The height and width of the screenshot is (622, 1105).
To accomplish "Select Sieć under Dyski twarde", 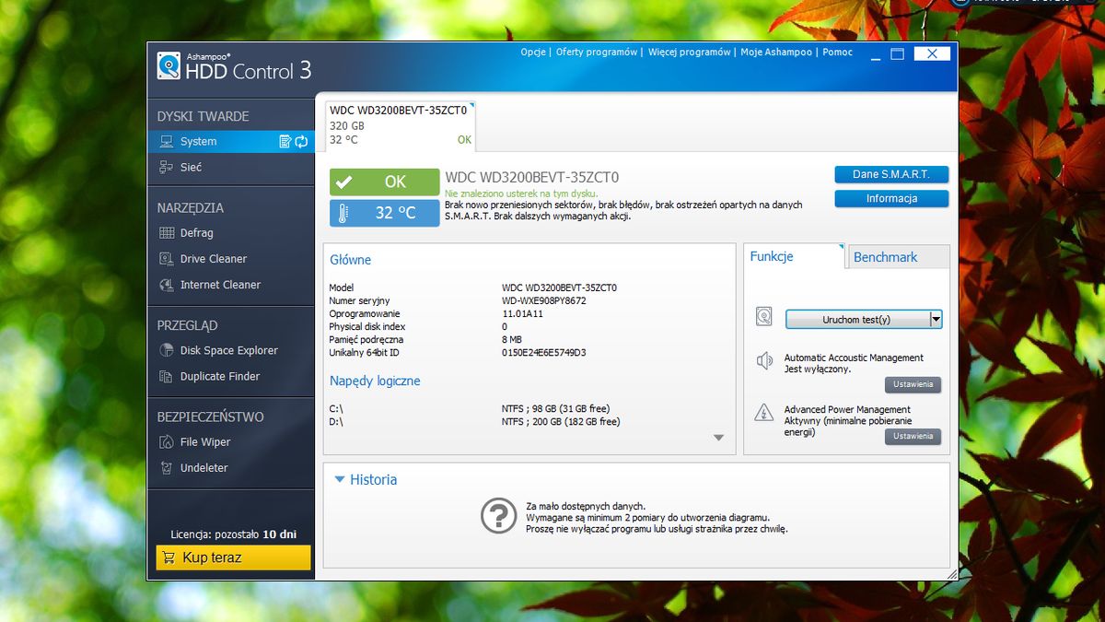I will point(191,167).
